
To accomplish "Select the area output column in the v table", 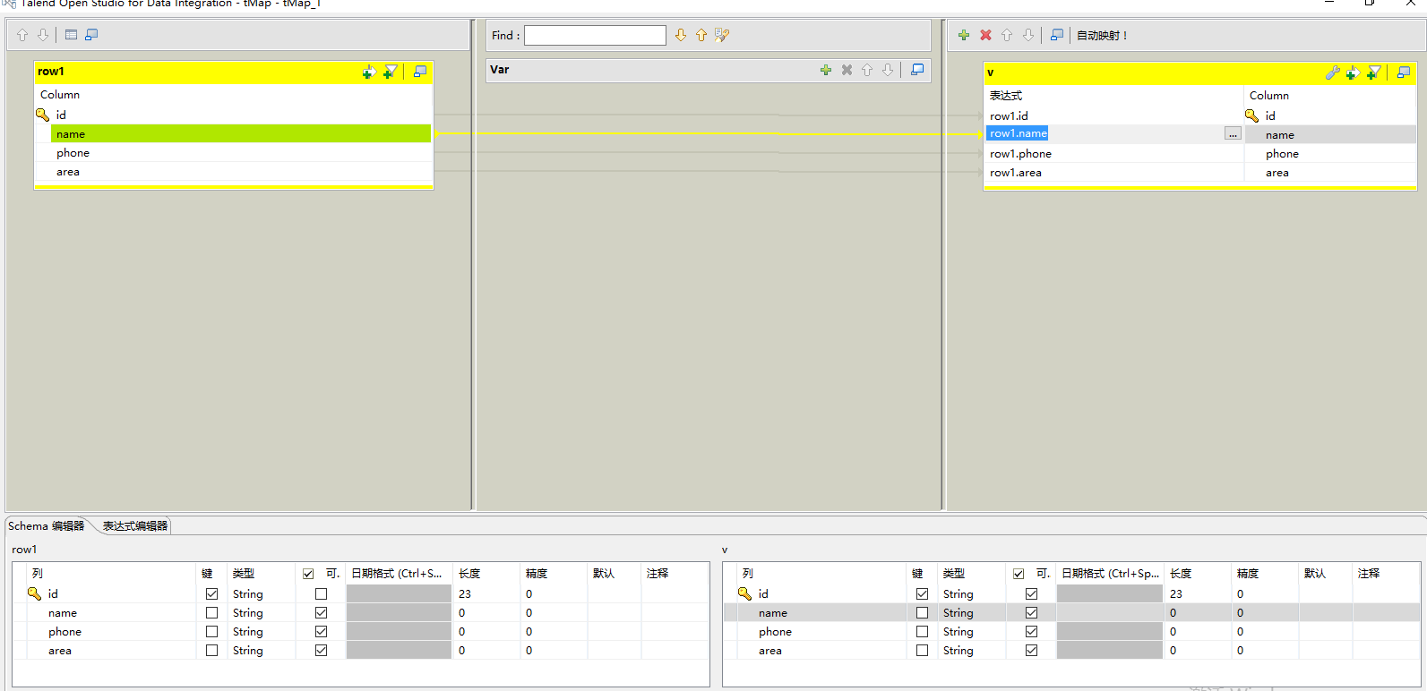I will [x=1331, y=173].
